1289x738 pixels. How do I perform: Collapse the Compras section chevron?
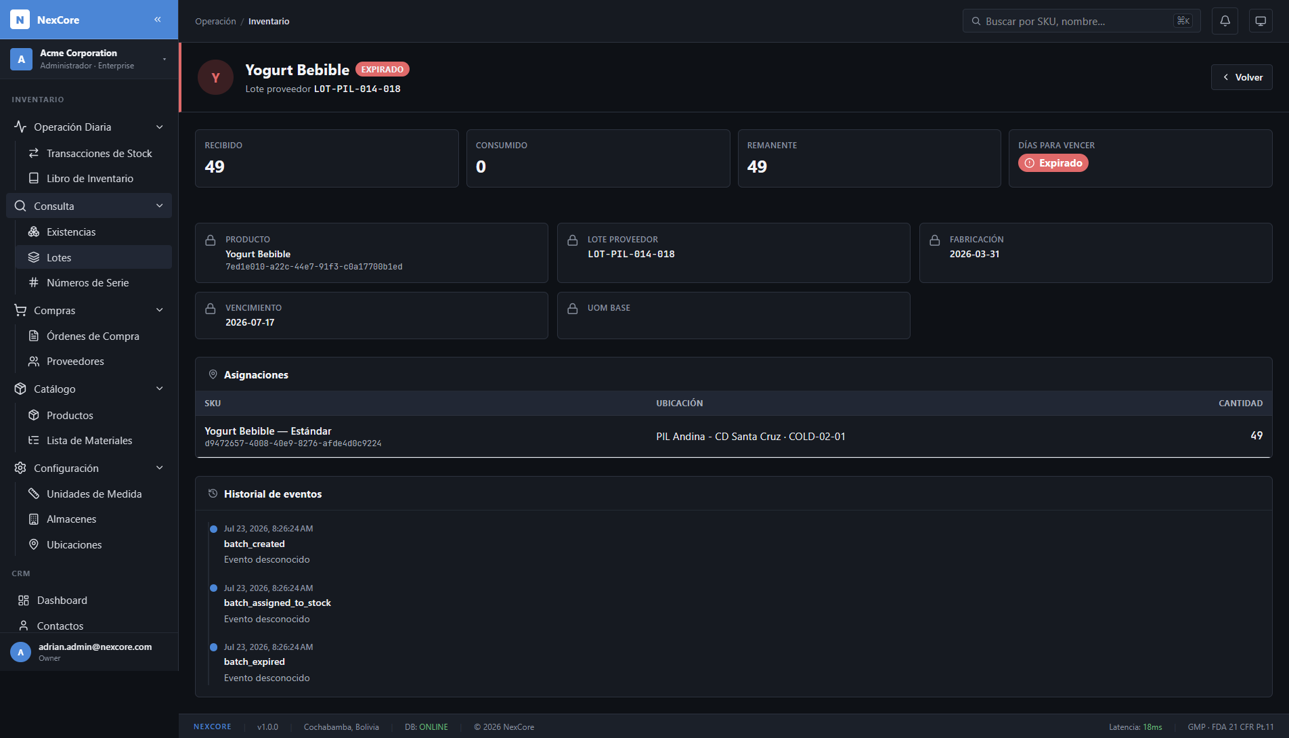coord(160,311)
